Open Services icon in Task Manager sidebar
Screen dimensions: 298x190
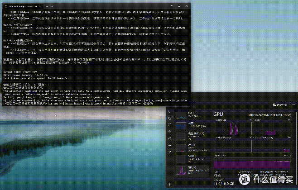pyautogui.click(x=170, y=152)
